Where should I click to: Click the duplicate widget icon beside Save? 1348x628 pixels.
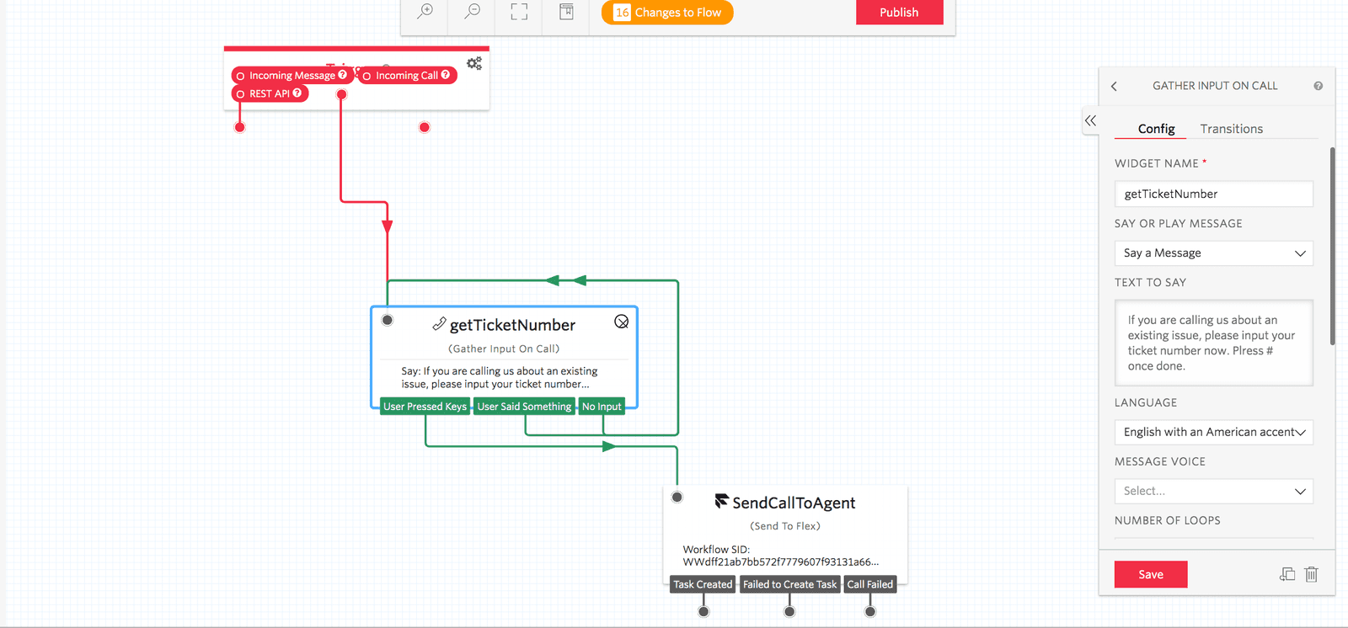click(x=1287, y=574)
